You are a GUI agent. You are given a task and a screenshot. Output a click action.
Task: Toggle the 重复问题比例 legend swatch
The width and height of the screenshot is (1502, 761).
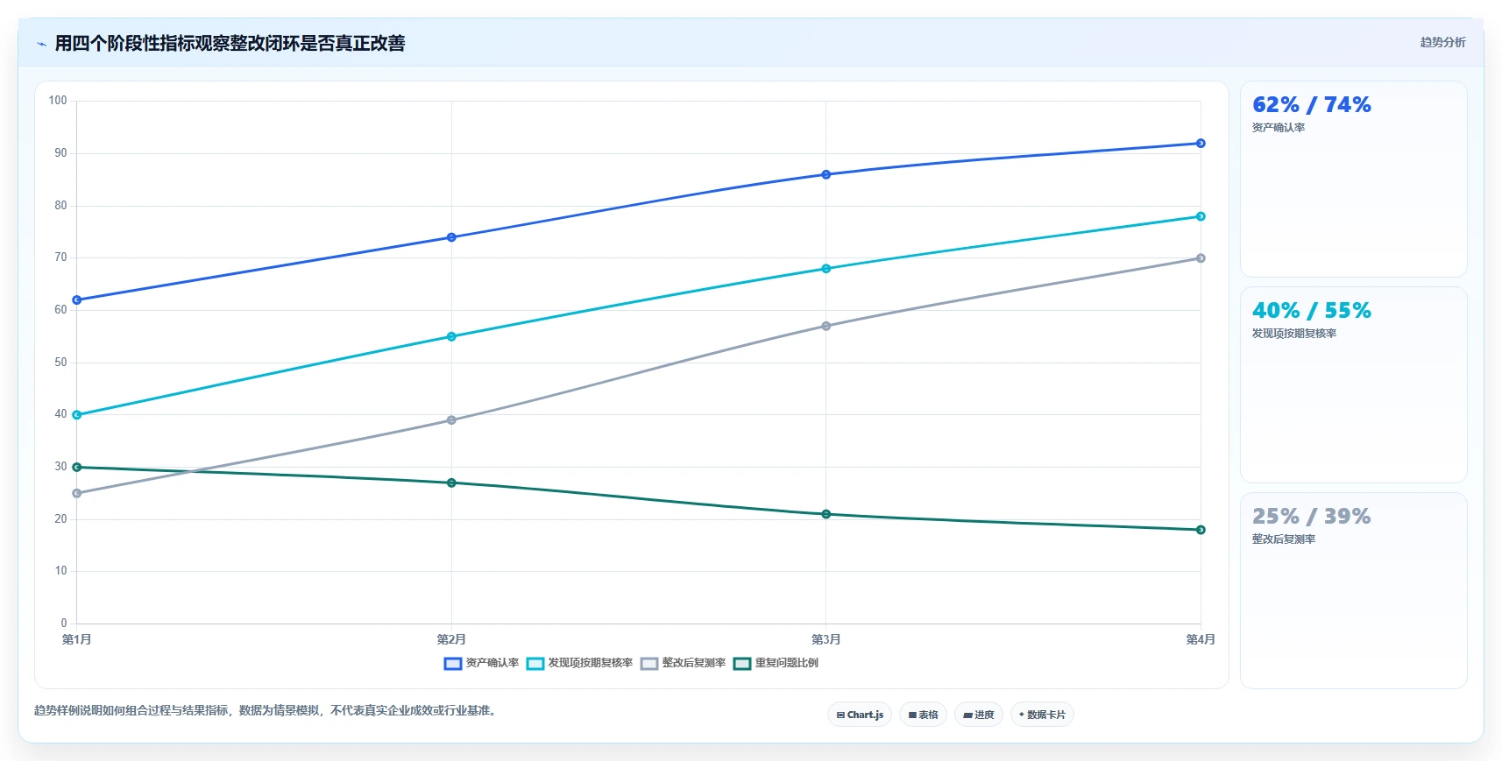pos(742,664)
